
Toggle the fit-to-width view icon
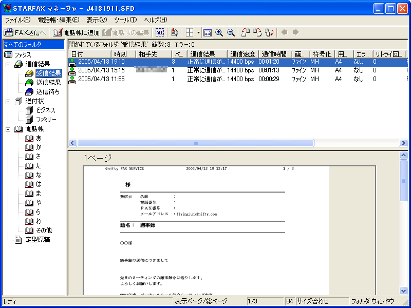(208, 32)
